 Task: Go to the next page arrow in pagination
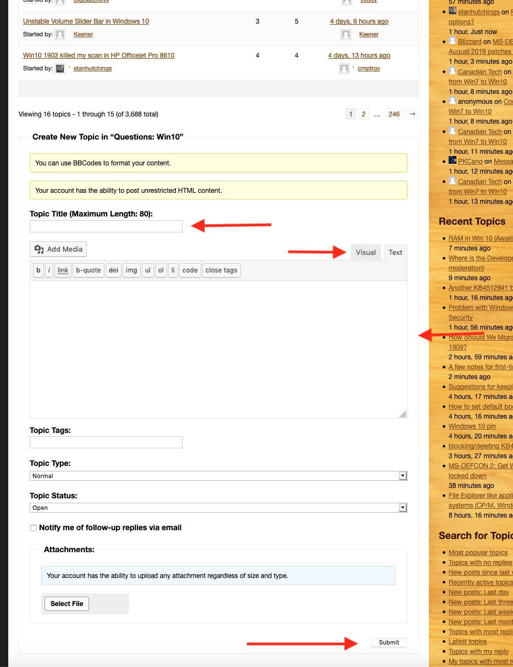(412, 114)
